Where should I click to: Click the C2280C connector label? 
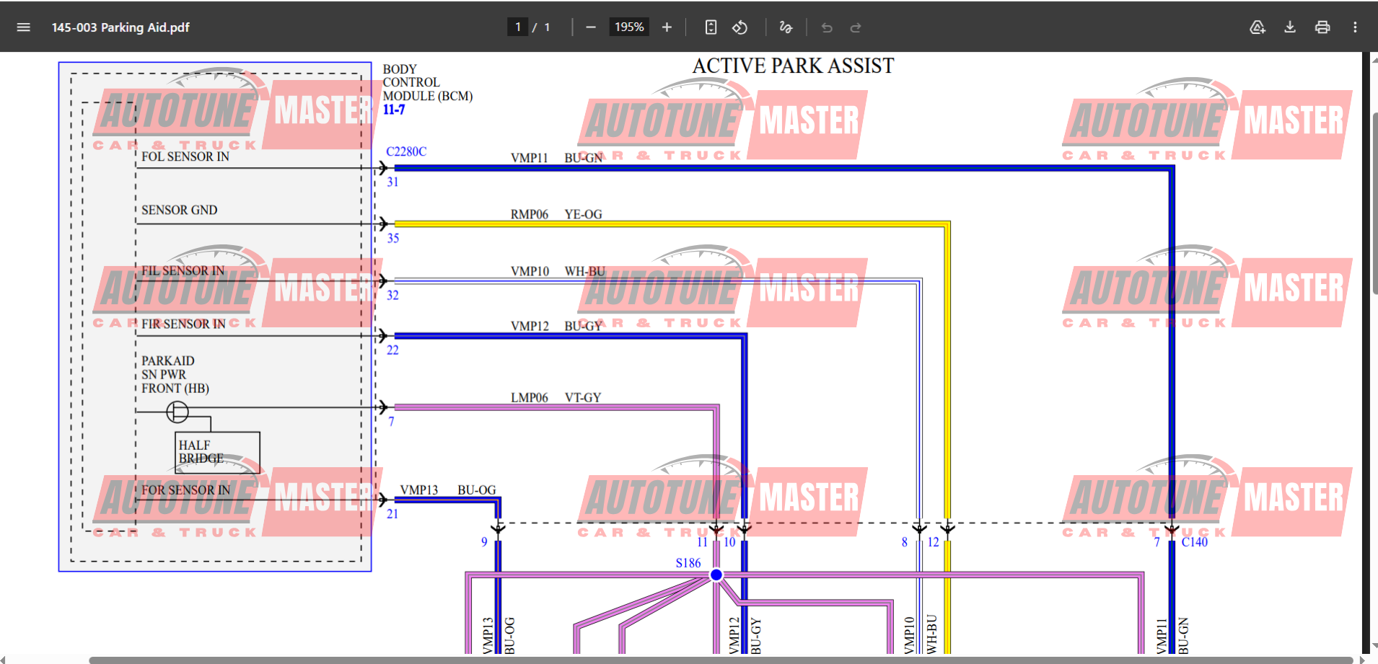[x=406, y=151]
